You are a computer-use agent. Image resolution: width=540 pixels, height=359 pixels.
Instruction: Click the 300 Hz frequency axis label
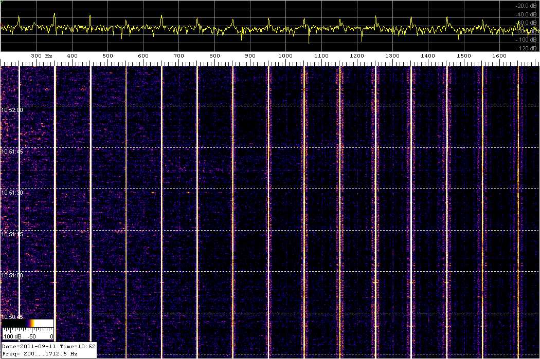[x=41, y=55]
